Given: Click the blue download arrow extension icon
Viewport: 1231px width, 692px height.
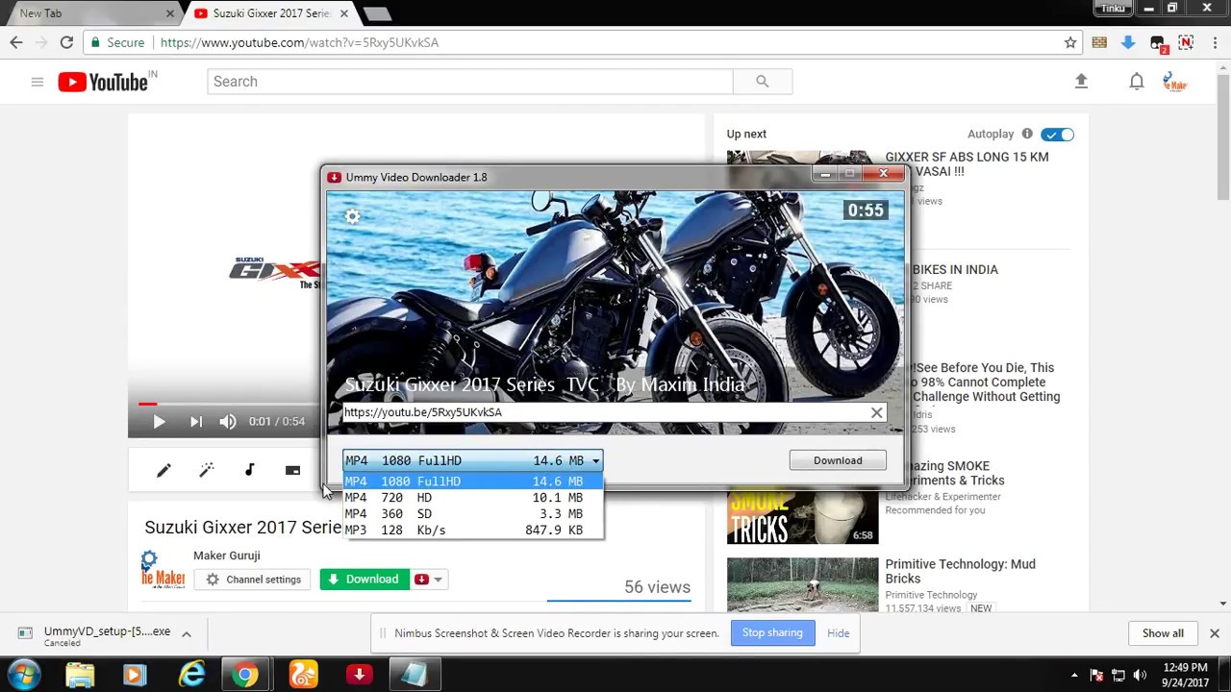Looking at the screenshot, I should pos(1128,42).
